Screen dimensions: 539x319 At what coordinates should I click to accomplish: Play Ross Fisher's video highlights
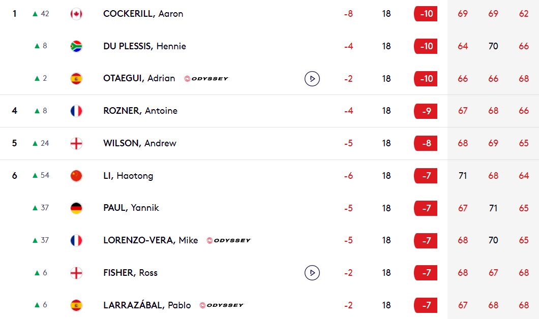click(x=312, y=273)
